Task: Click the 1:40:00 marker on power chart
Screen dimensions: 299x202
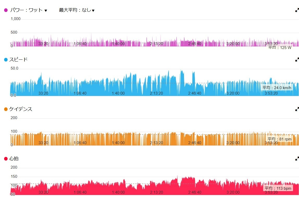Action: coord(118,44)
